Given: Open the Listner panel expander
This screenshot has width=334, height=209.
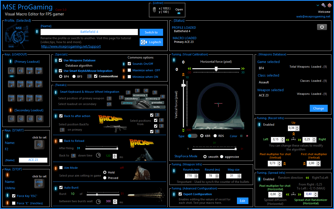Looking at the screenshot, I should point(179,13).
